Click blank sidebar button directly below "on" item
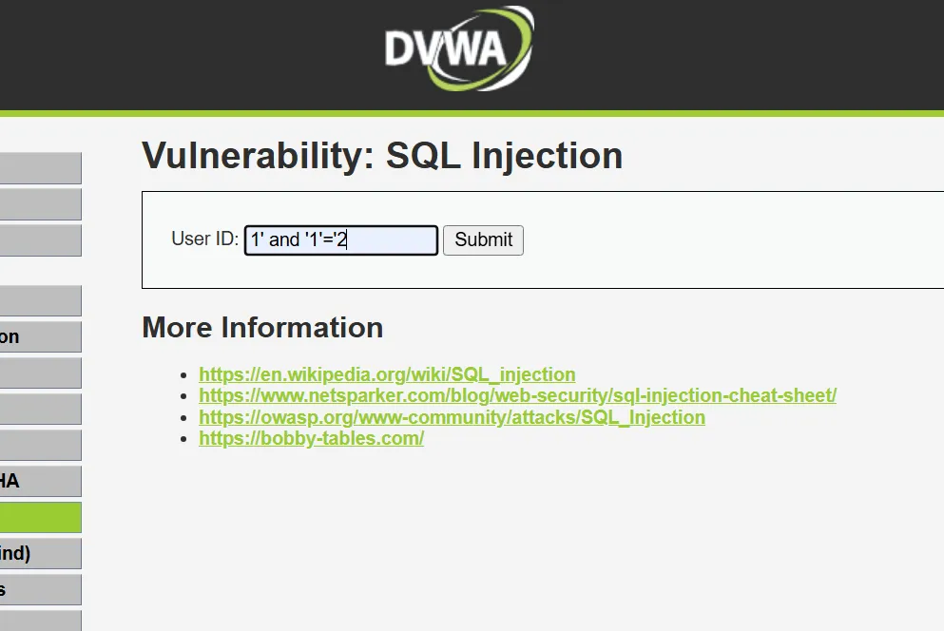This screenshot has height=631, width=944. [40, 373]
